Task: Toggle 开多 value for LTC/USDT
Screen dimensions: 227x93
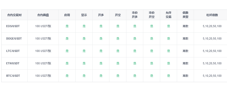Action: pos(101,51)
